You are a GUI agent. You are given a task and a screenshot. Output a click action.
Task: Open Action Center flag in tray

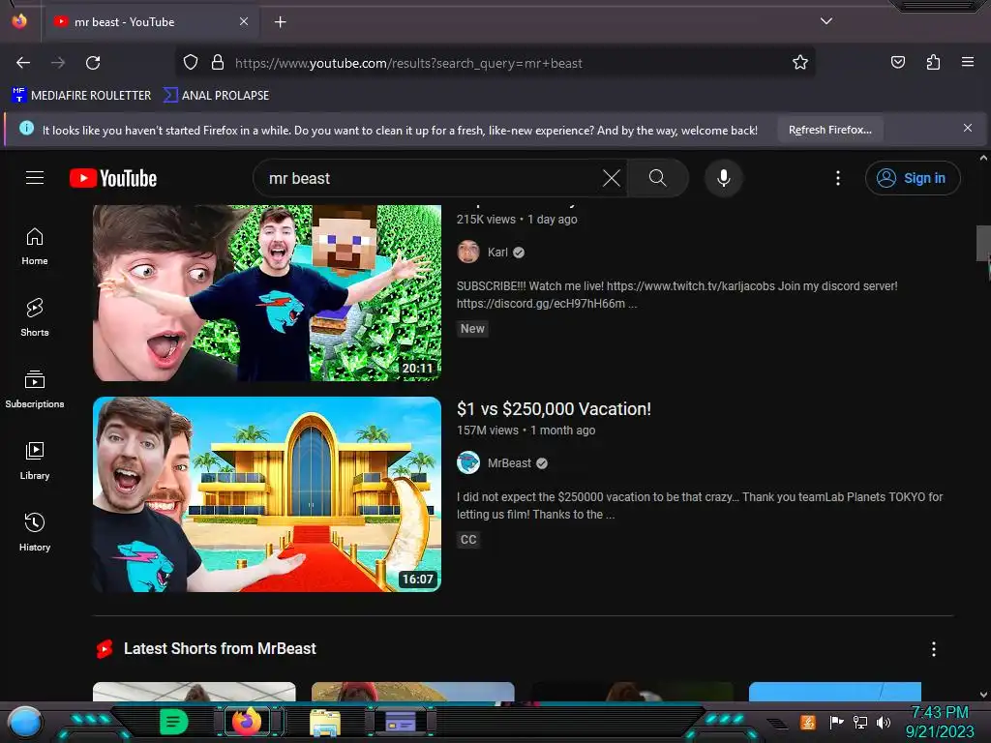[x=836, y=722]
